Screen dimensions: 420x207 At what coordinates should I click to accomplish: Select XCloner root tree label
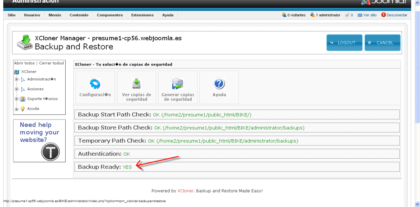29,72
